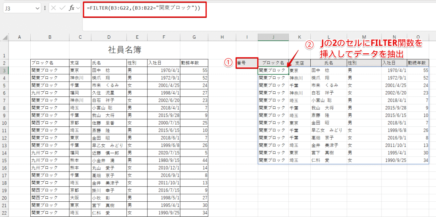This screenshot has width=436, height=217.
Task: Click into the FILTER formula text
Action: tap(143, 8)
